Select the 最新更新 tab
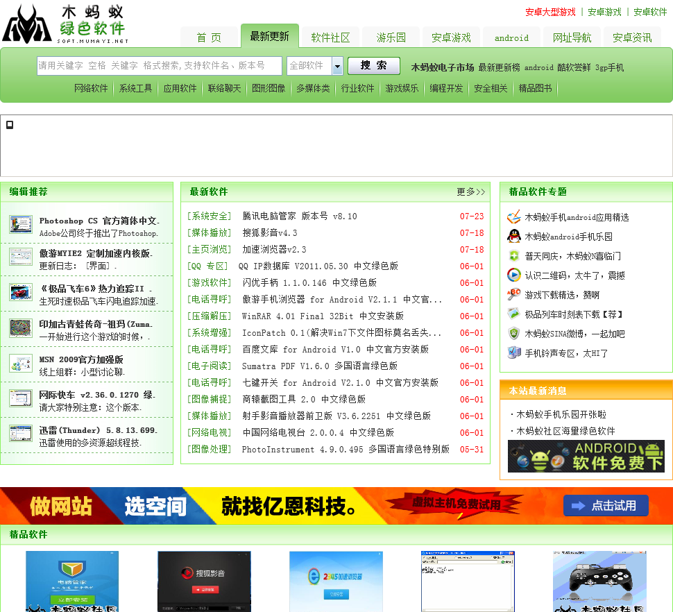 (269, 37)
